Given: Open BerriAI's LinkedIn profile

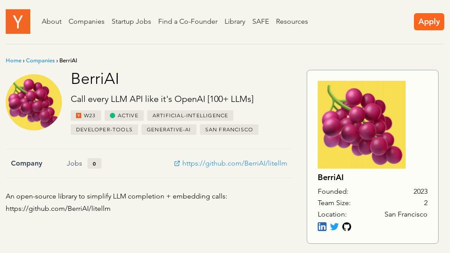Looking at the screenshot, I should click(x=322, y=226).
